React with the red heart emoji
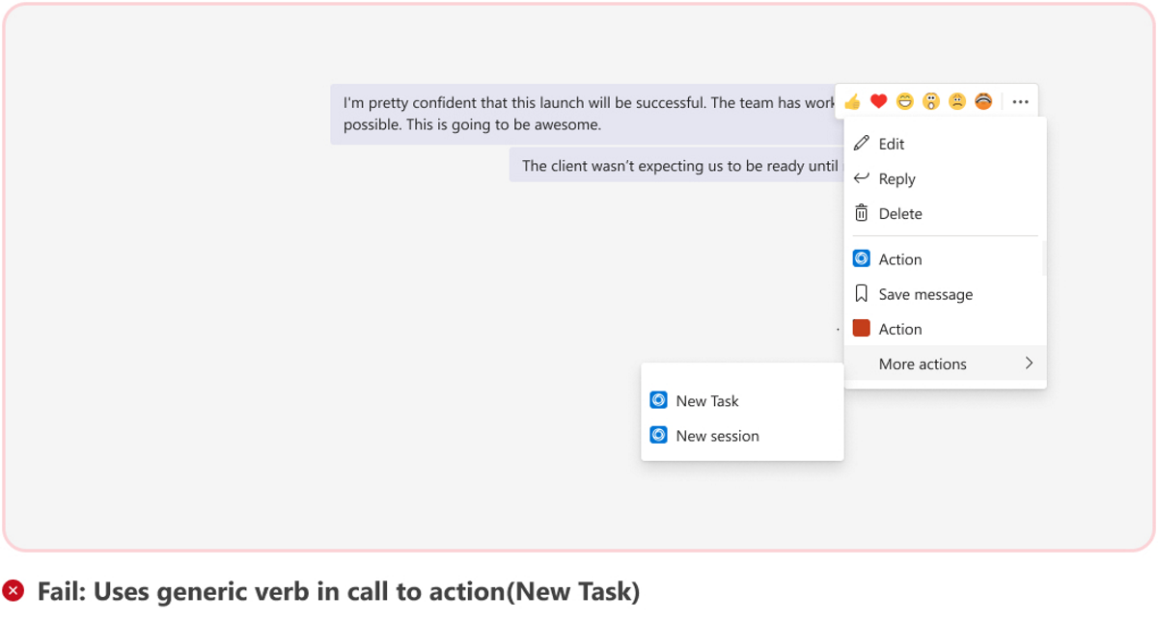The height and width of the screenshot is (622, 1158). [x=878, y=101]
